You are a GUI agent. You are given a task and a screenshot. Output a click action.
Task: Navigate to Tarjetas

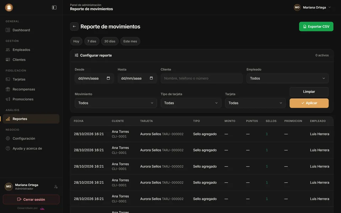[31, 79]
